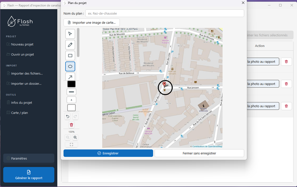The width and height of the screenshot is (297, 187).
Task: Close the Plan du projet dialog
Action: (x=243, y=3)
